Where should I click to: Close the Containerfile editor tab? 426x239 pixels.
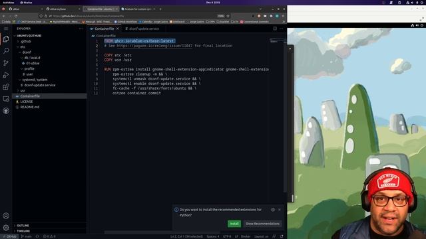pyautogui.click(x=118, y=29)
